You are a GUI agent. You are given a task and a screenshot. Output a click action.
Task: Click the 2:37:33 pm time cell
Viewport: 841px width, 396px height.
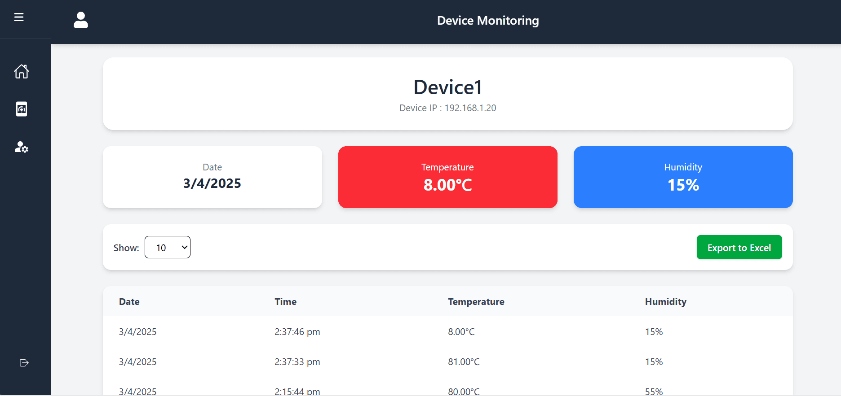coord(297,362)
